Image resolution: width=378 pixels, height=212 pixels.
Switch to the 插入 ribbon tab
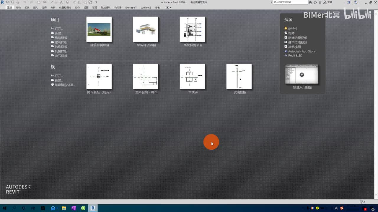tap(35, 8)
